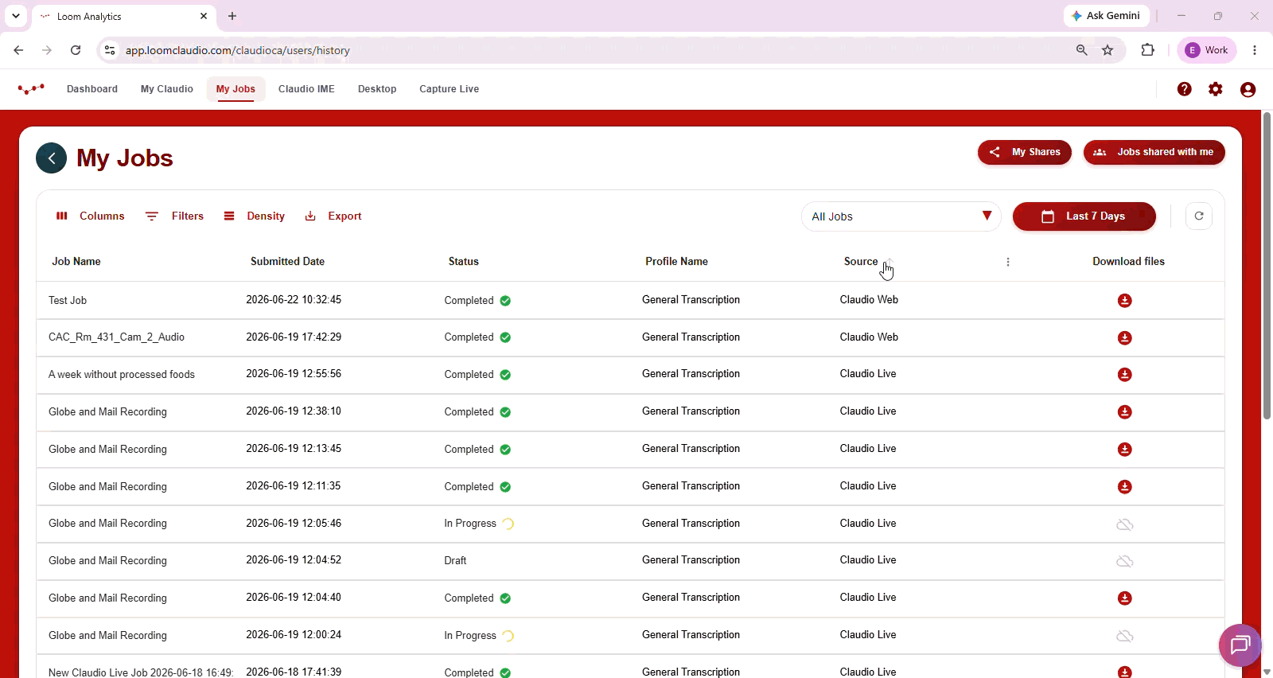The image size is (1273, 678).
Task: Export the jobs list
Action: pyautogui.click(x=333, y=216)
